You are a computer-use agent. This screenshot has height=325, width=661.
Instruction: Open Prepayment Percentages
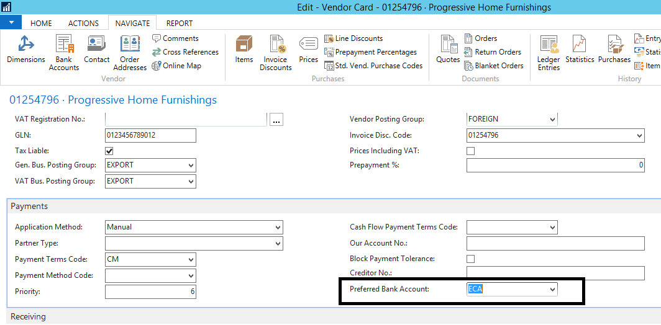370,51
